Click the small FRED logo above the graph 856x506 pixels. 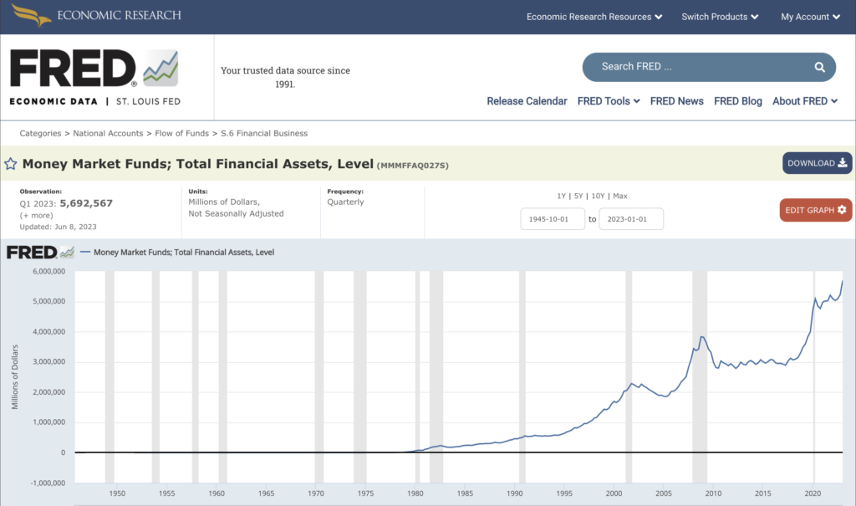40,252
